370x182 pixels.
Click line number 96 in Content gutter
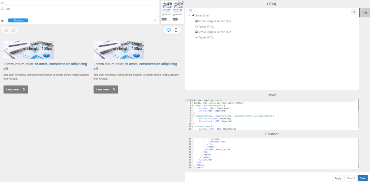pyautogui.click(x=190, y=168)
